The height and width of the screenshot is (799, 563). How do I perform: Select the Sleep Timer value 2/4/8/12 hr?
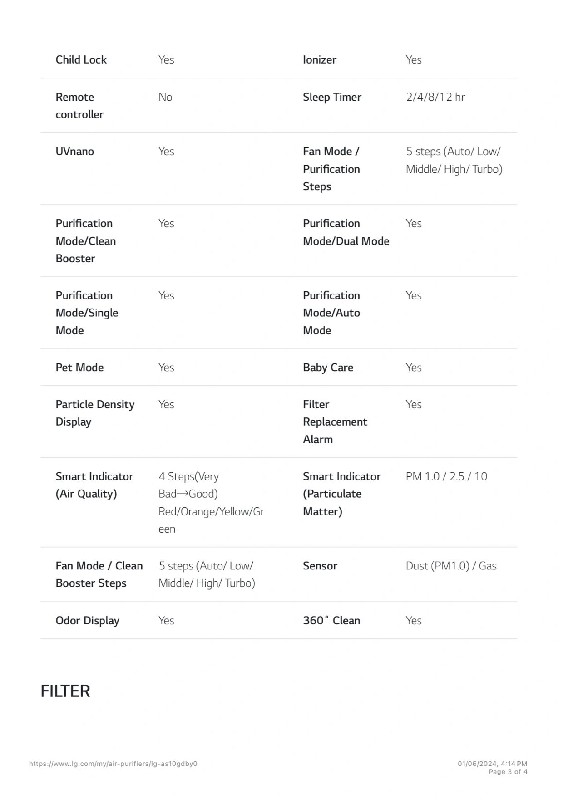435,97
